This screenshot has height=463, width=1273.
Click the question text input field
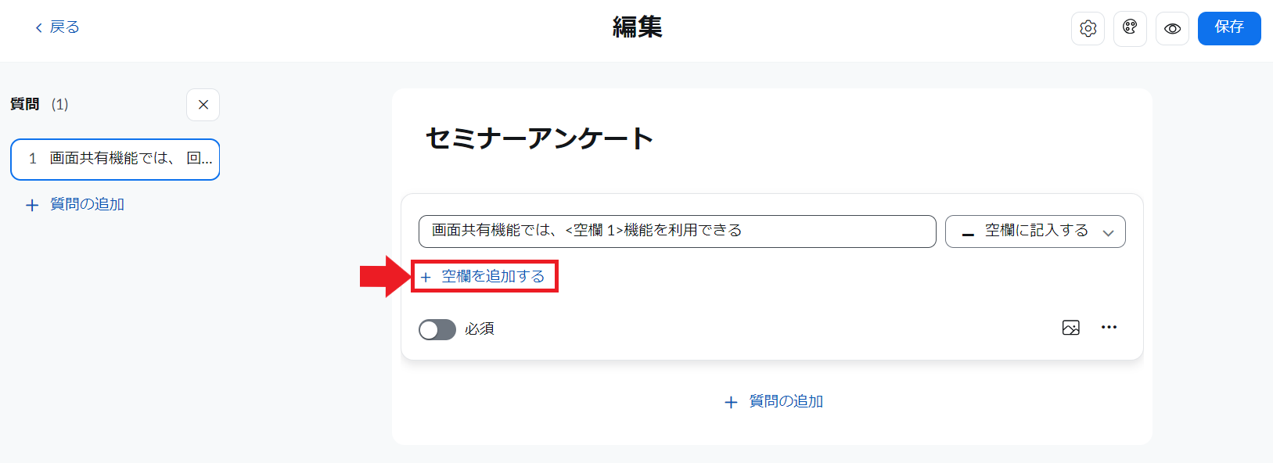pos(678,231)
